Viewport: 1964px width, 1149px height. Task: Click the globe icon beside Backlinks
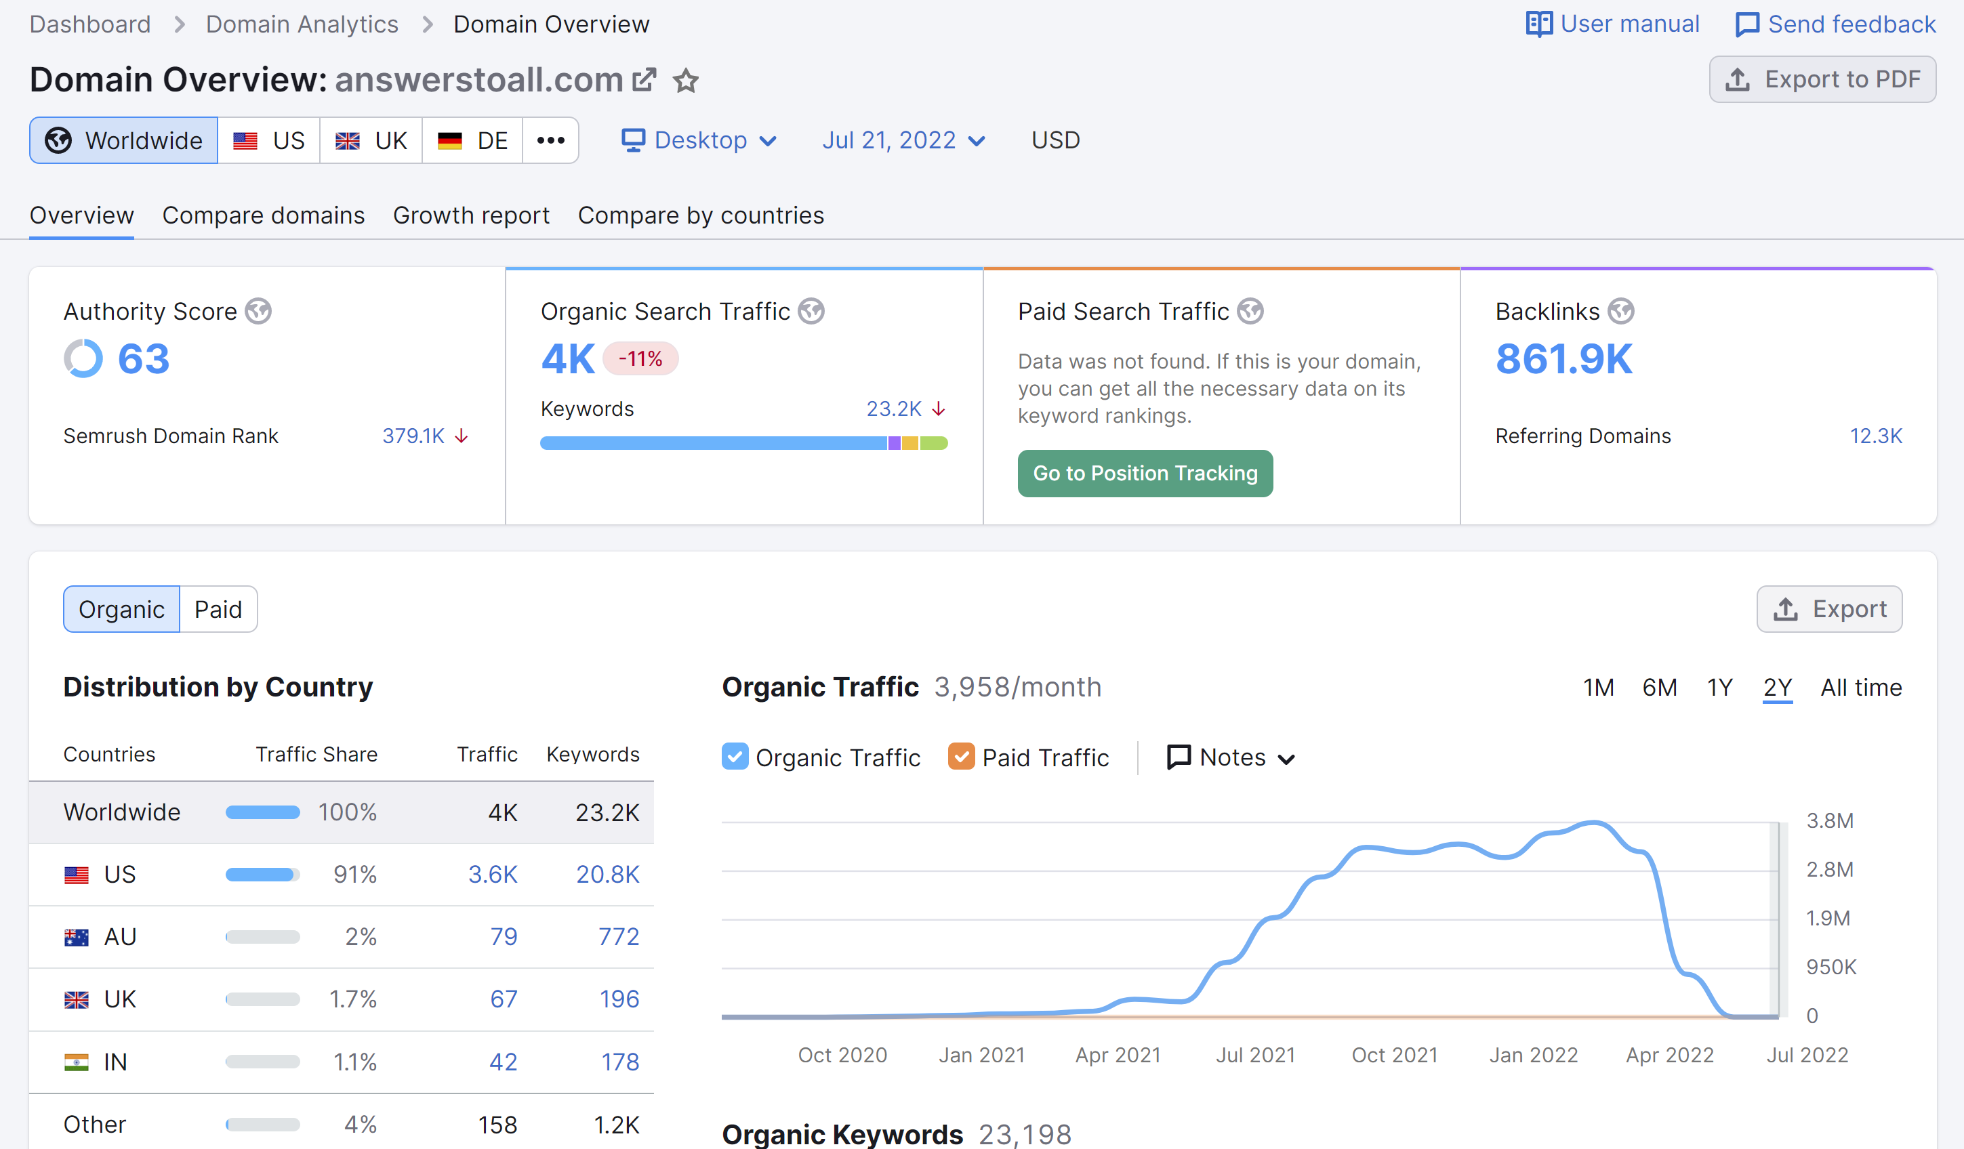coord(1621,311)
